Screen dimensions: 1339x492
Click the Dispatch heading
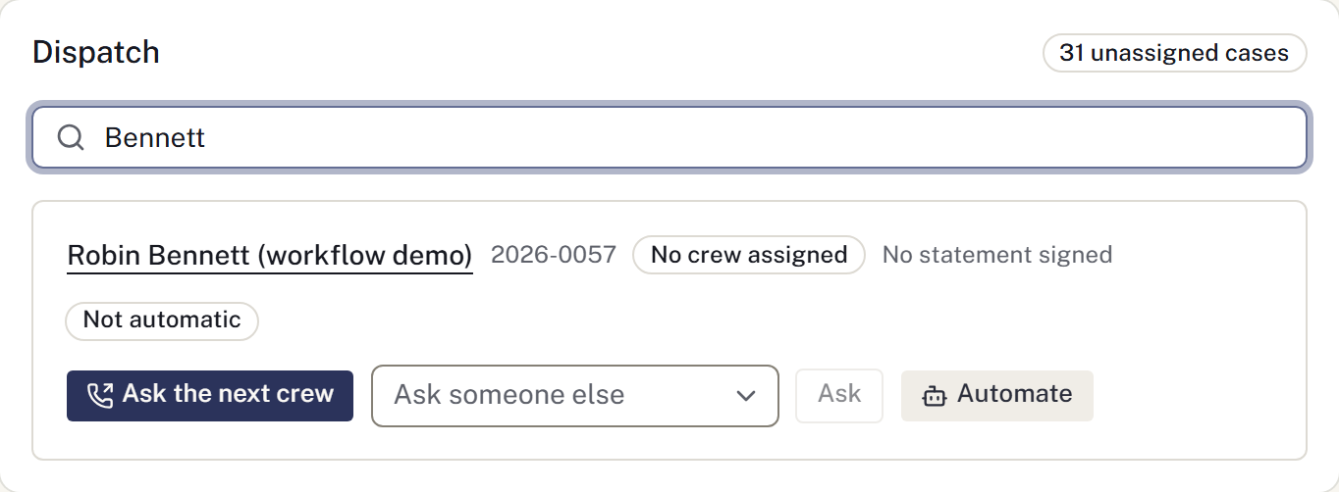(x=96, y=52)
